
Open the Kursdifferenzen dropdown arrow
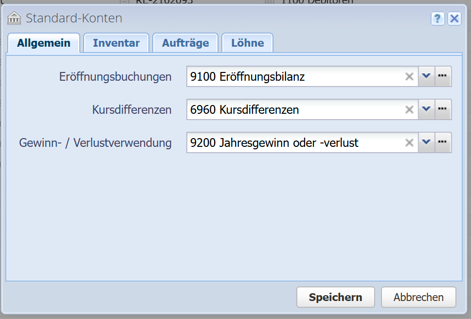426,109
